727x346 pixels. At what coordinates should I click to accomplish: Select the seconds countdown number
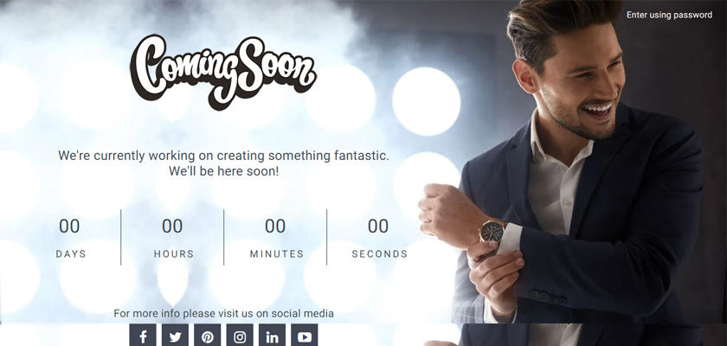click(378, 226)
